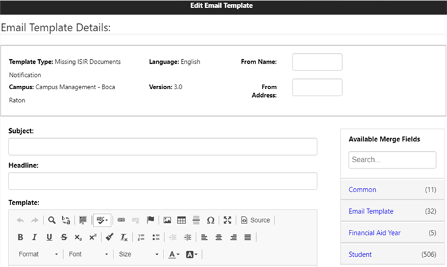Justify text alignment
The width and height of the screenshot is (447, 267).
click(x=248, y=237)
